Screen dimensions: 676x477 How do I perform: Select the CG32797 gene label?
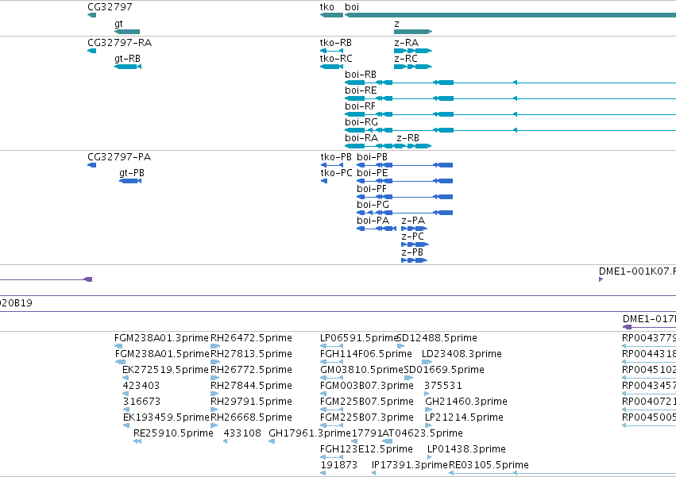[110, 7]
